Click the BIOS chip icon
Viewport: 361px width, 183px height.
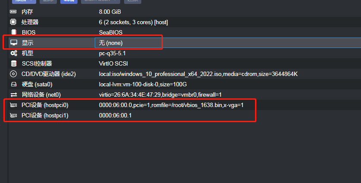pyautogui.click(x=14, y=32)
